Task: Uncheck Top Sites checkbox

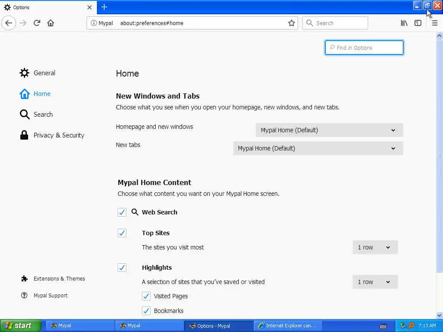Action: (x=122, y=233)
